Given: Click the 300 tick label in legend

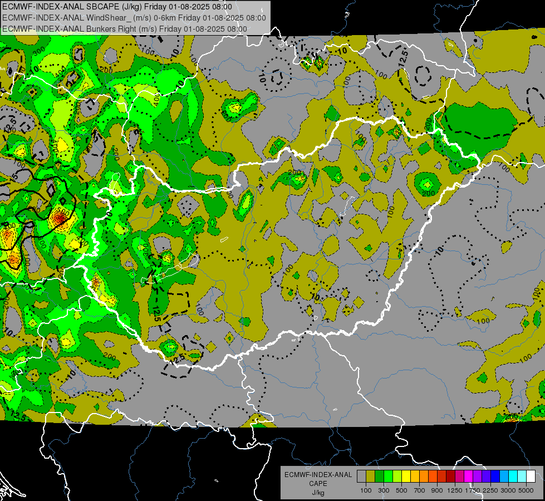Looking at the screenshot, I should pyautogui.click(x=384, y=491).
